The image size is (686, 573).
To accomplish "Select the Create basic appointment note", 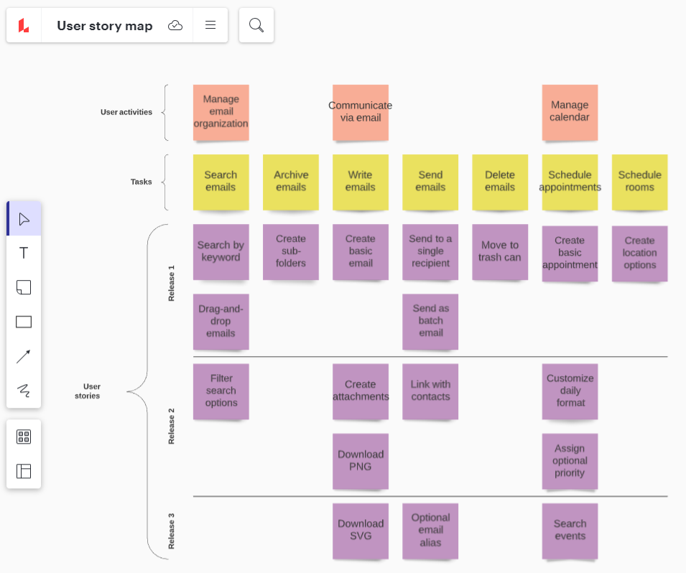I will click(570, 253).
